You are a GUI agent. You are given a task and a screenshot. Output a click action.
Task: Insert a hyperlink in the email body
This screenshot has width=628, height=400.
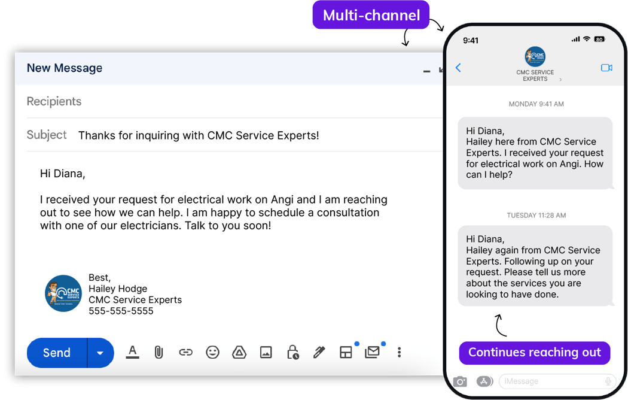(185, 353)
